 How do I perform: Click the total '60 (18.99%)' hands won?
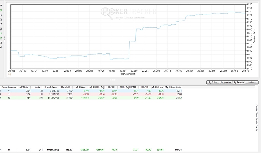point(53,150)
